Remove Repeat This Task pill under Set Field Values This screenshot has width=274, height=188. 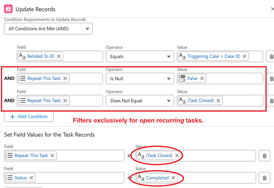52,156
